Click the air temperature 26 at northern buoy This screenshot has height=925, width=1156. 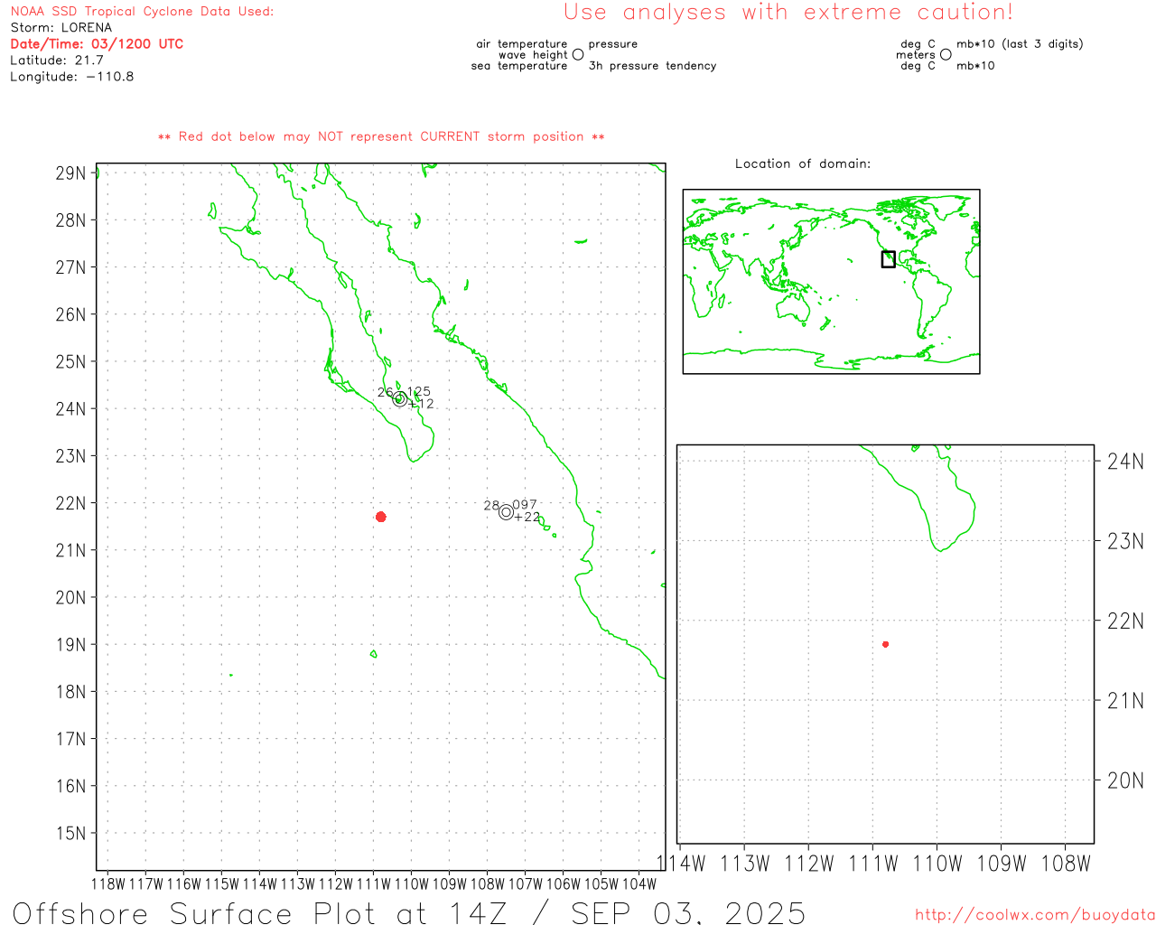point(385,392)
